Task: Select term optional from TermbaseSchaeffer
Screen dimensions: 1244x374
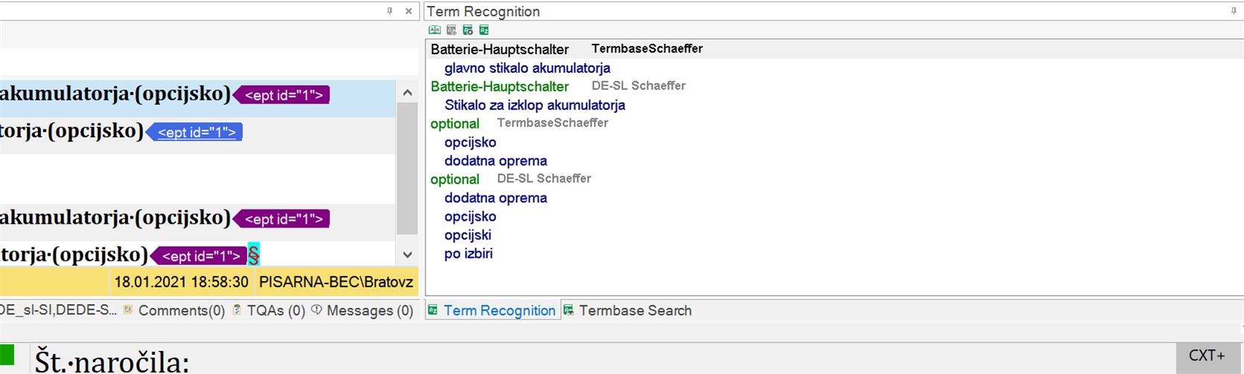Action: 455,124
